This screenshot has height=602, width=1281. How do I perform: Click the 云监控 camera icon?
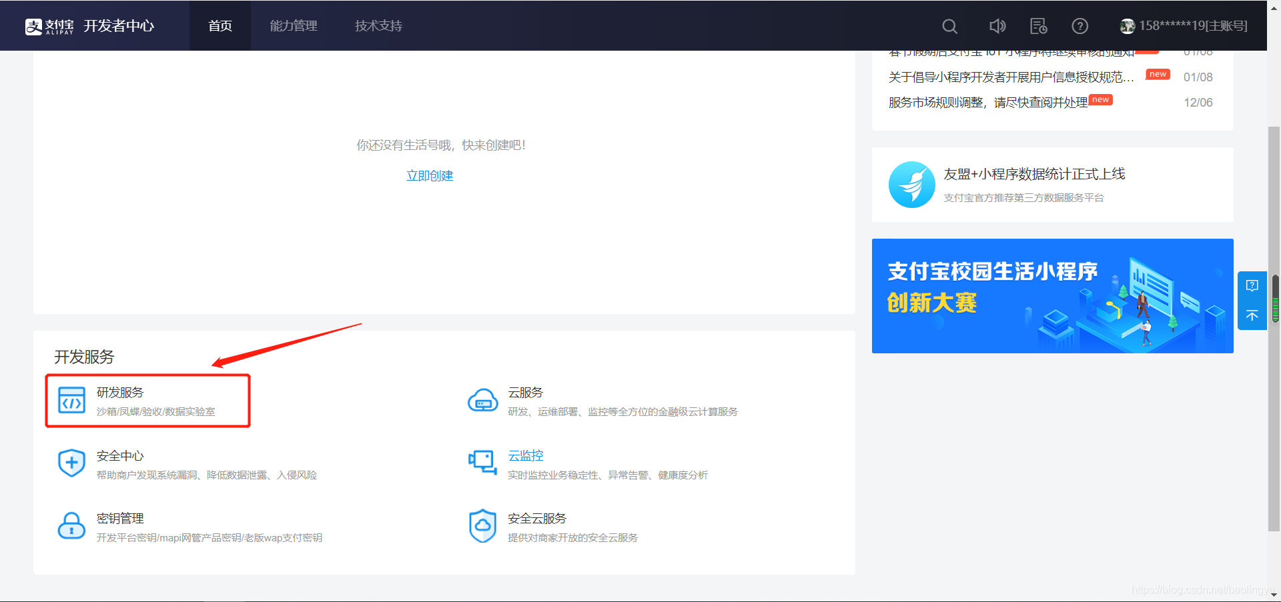pyautogui.click(x=482, y=463)
